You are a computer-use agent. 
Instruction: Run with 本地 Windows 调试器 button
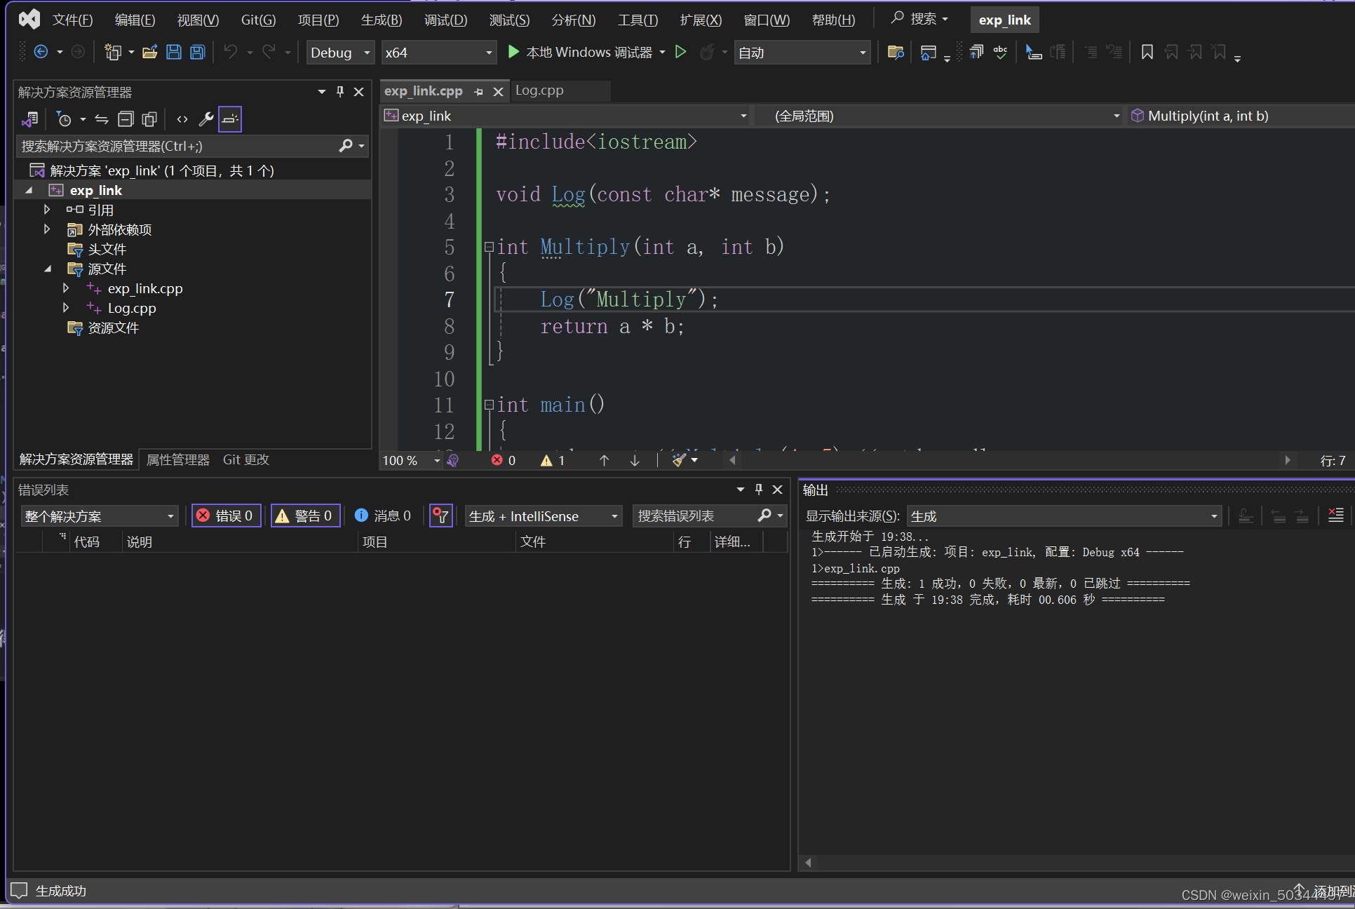[581, 53]
